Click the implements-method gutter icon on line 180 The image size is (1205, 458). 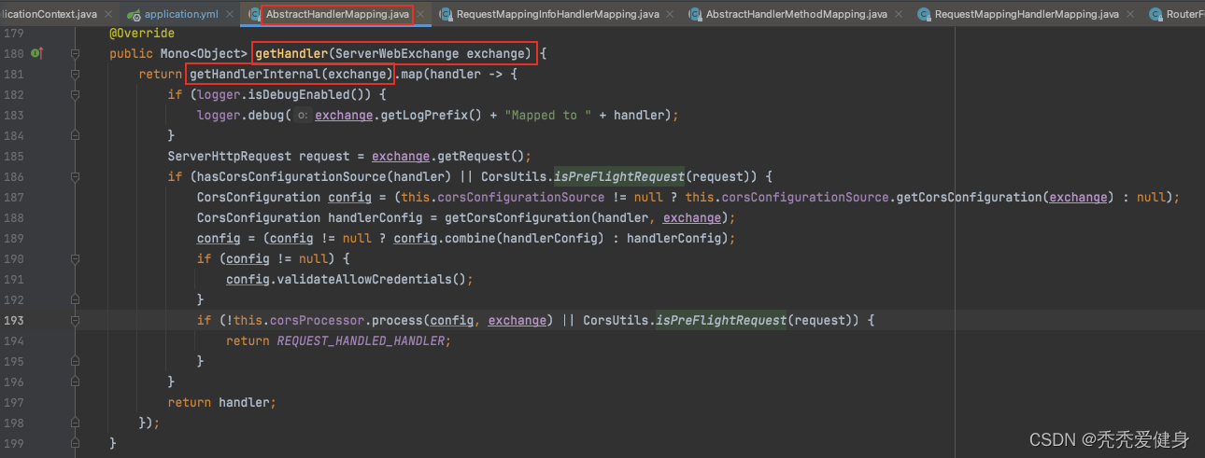pyautogui.click(x=37, y=53)
